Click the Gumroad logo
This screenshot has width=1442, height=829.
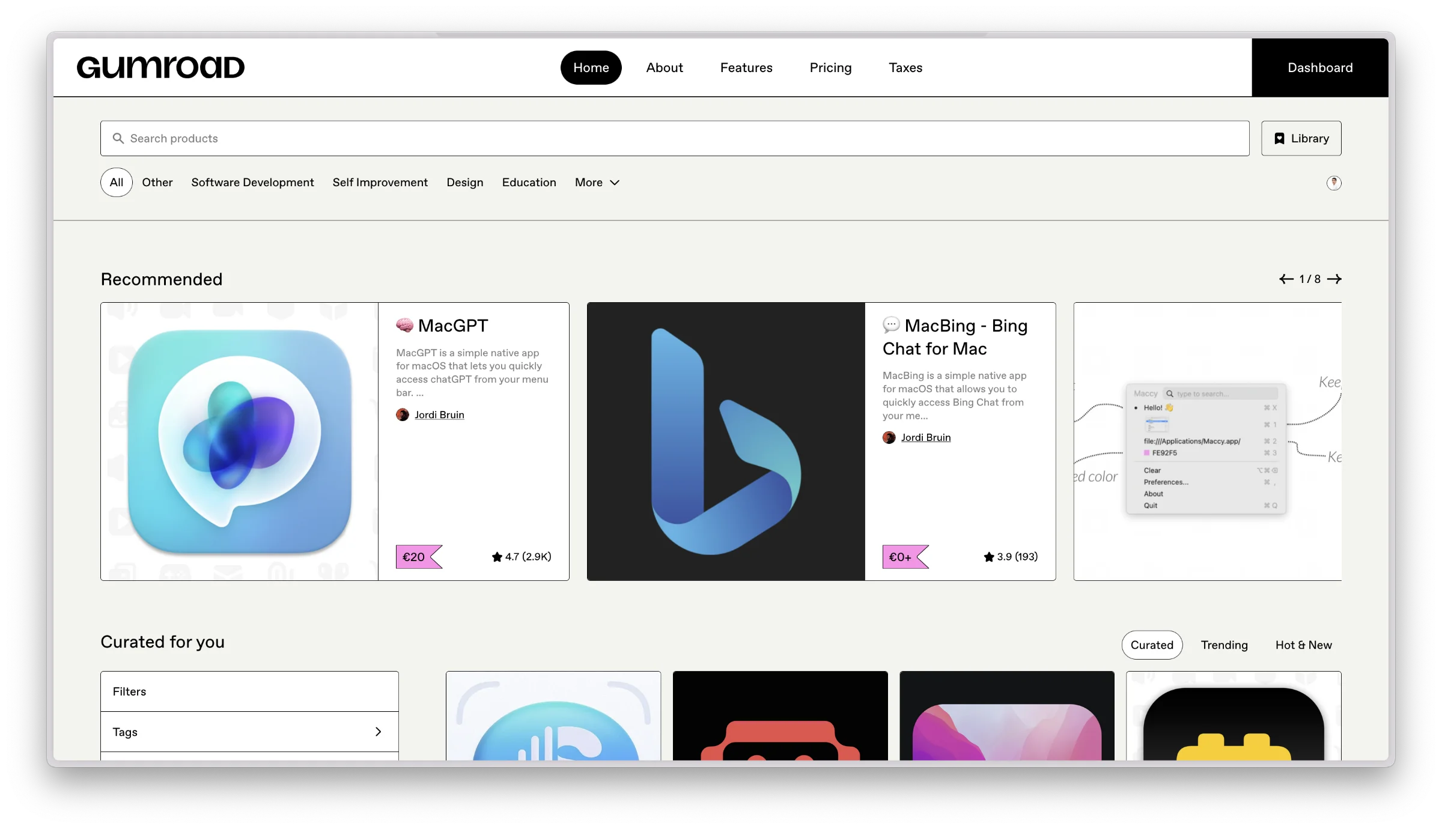pyautogui.click(x=160, y=67)
